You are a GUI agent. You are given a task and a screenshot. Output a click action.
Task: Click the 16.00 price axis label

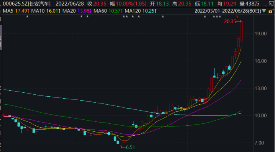(x=261, y=61)
